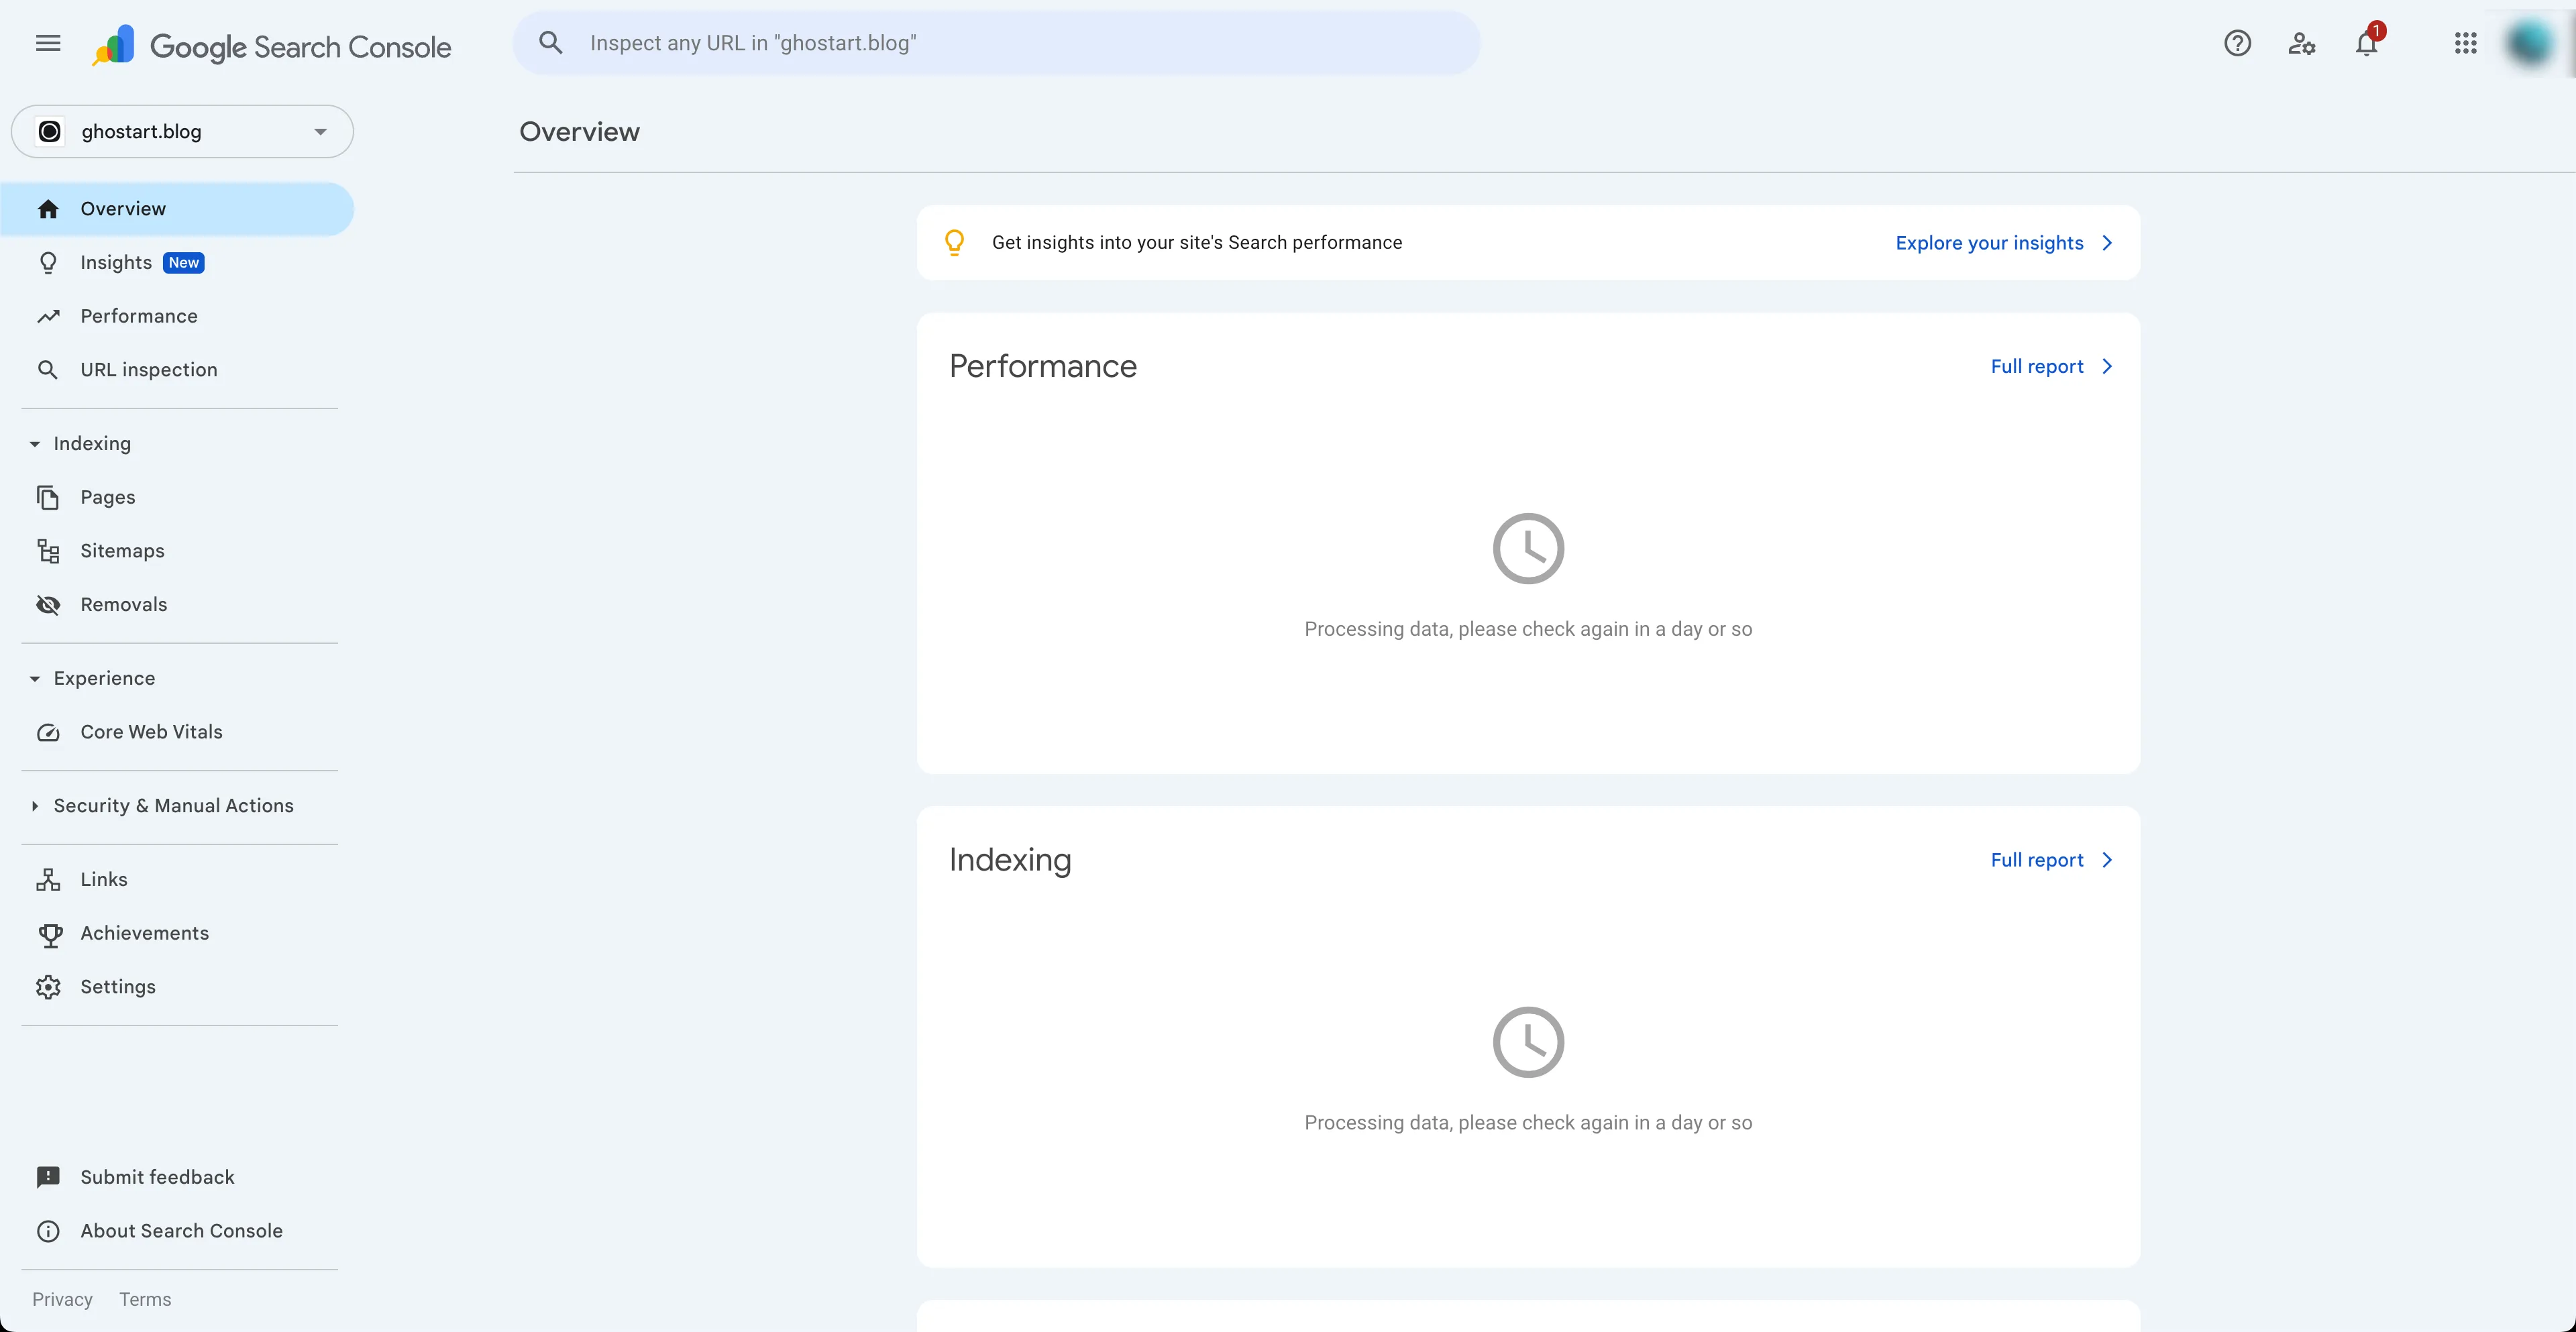Click the user management icon in the header
This screenshot has width=2576, height=1332.
(2301, 43)
